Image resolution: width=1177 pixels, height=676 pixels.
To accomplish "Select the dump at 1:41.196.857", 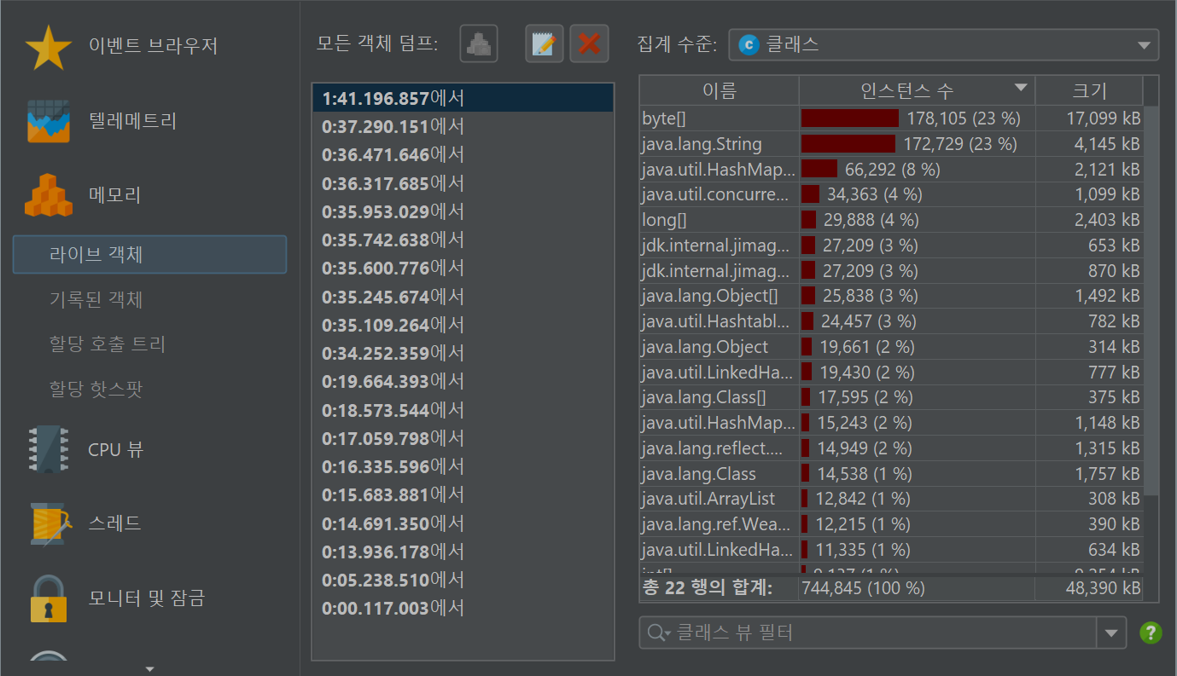I will tap(463, 99).
